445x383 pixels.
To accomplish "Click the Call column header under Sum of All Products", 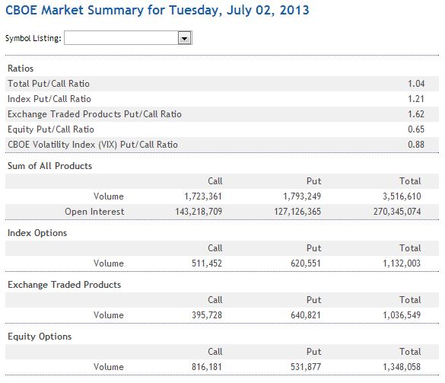I will click(x=215, y=181).
